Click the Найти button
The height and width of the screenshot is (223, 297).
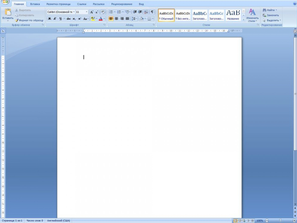[270, 10]
